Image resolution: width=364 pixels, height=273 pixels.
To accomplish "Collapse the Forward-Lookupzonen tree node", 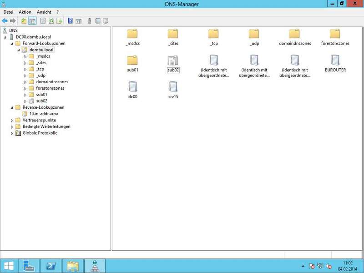I will [12, 44].
